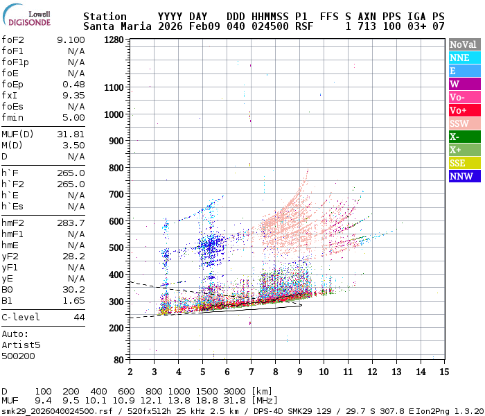The image size is (485, 416).
Task: Select the Vo- pink legend swatch
Action: 465,97
